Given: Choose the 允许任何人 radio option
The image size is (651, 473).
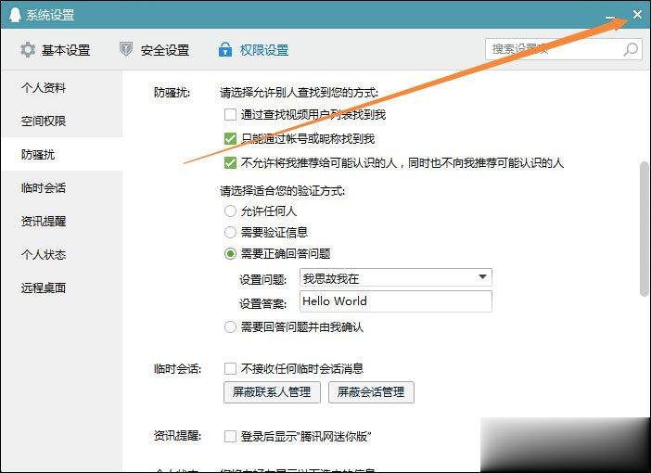Looking at the screenshot, I should point(230,211).
